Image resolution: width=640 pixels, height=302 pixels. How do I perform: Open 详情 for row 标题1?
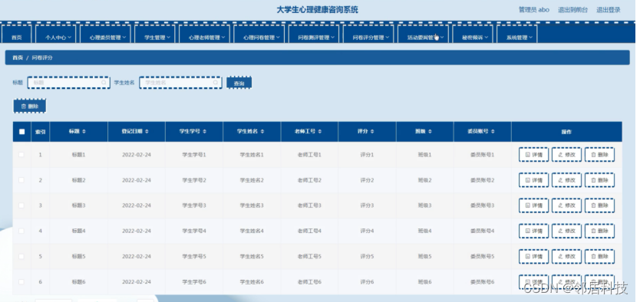pos(533,155)
